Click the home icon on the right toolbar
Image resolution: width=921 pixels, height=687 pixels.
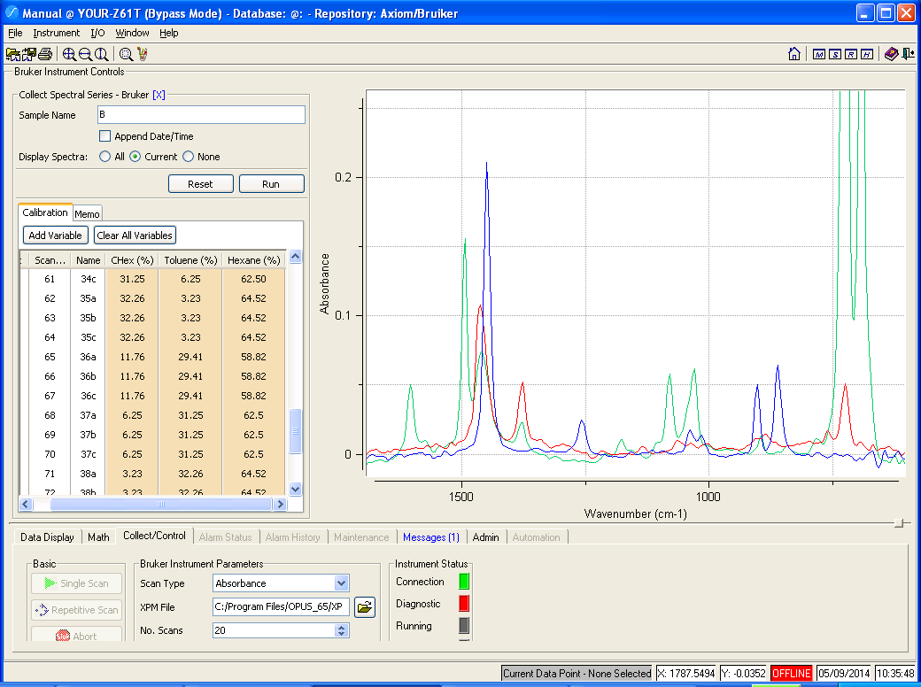pyautogui.click(x=794, y=54)
